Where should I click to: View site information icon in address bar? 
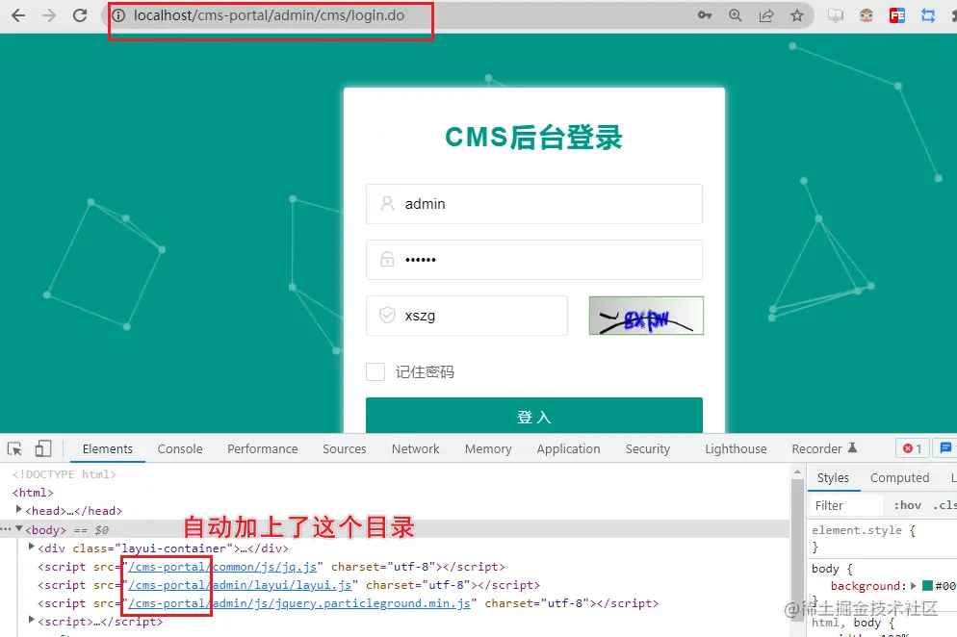(118, 15)
